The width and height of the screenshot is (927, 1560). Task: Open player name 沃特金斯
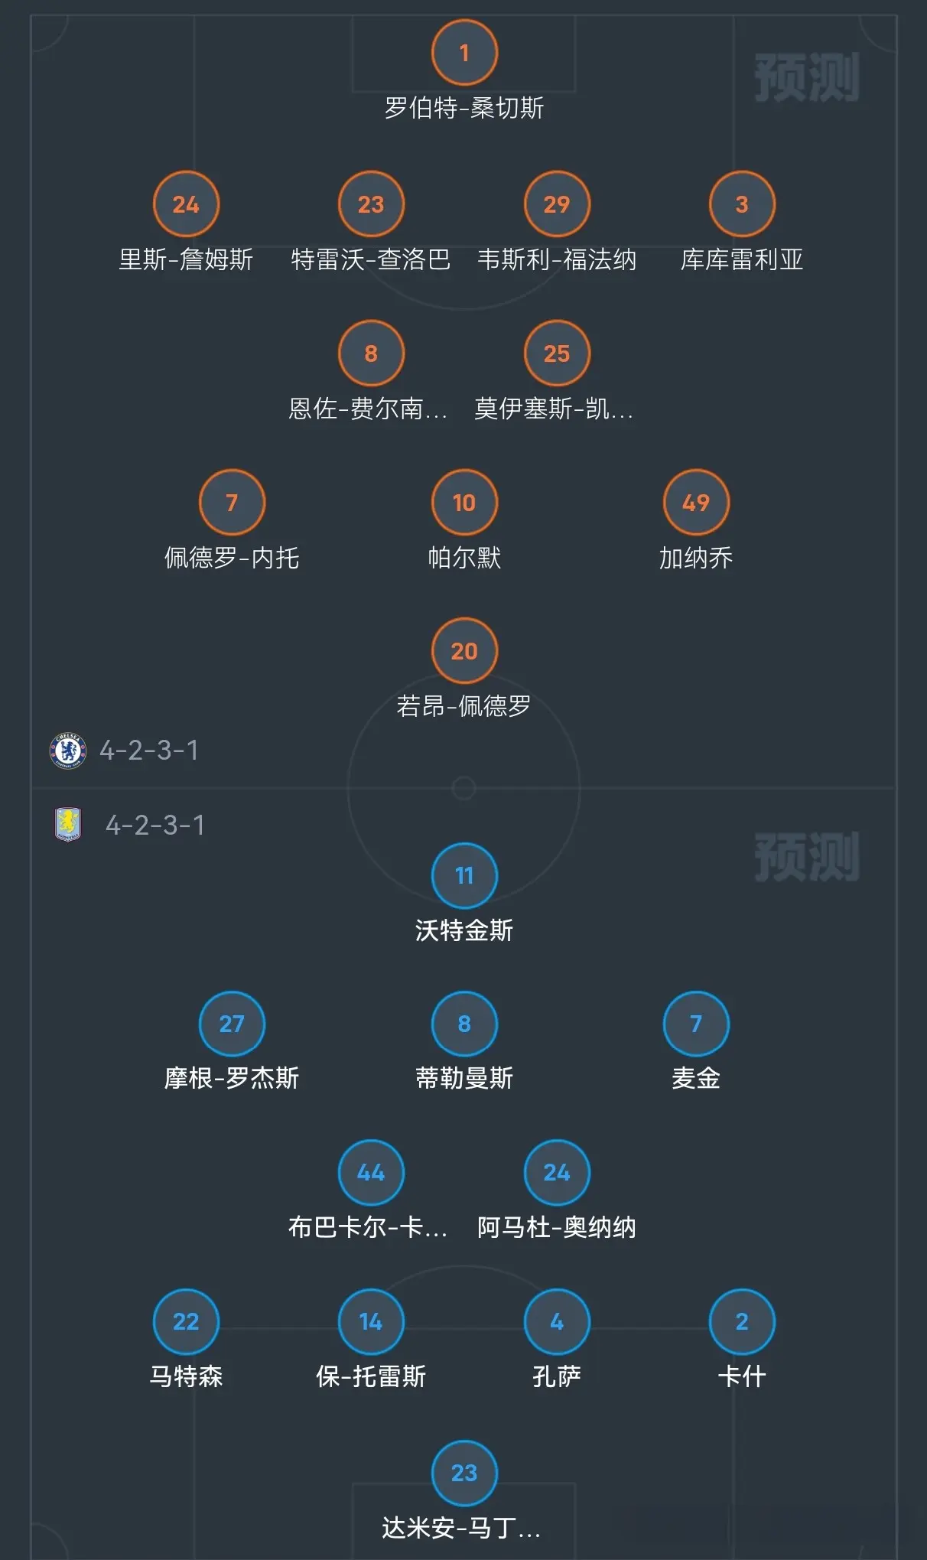tap(464, 930)
